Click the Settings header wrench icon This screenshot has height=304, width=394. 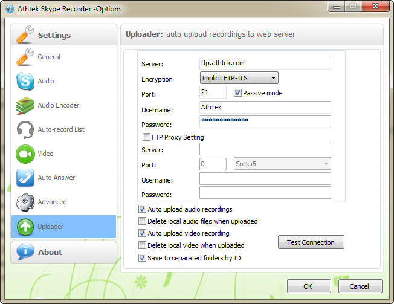coord(25,34)
